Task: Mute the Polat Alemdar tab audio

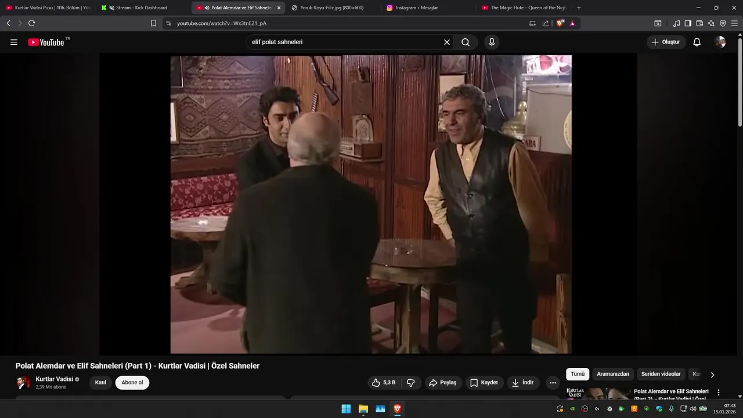Action: 207,8
